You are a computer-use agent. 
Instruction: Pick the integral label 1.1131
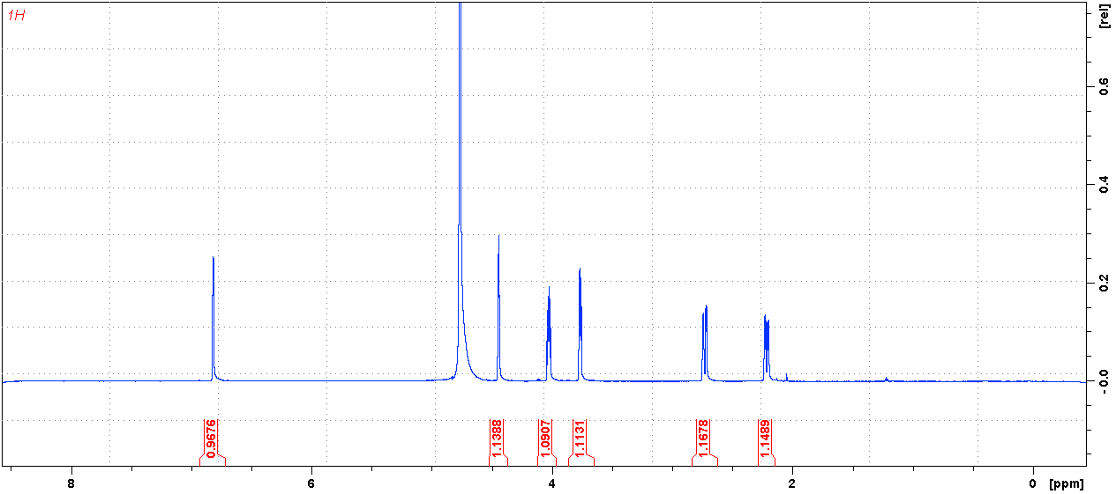580,439
